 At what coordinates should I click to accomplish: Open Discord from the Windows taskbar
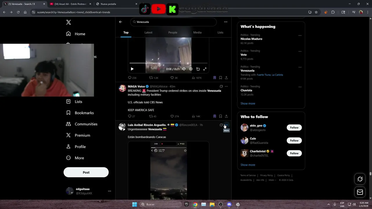pyautogui.click(x=229, y=204)
